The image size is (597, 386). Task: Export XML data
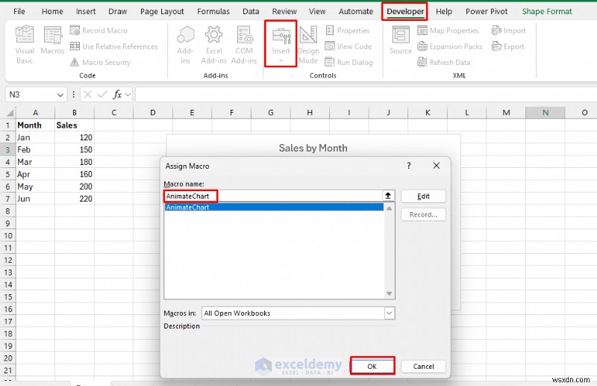click(508, 46)
